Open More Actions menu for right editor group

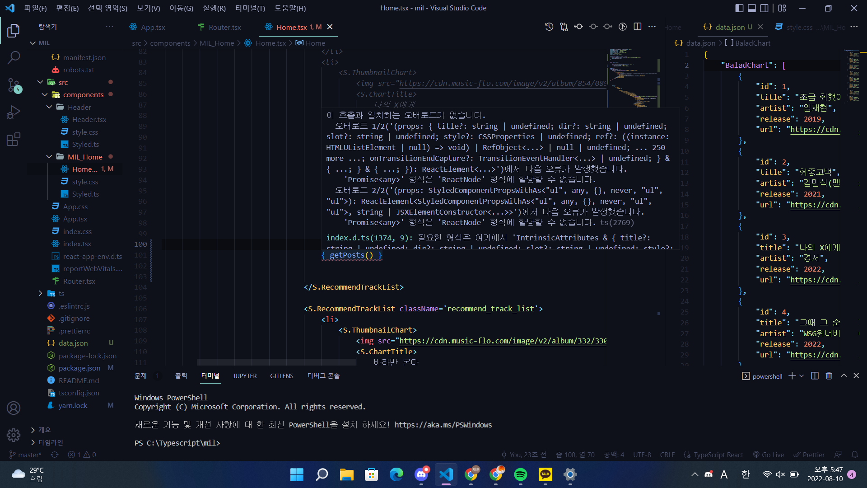click(854, 27)
